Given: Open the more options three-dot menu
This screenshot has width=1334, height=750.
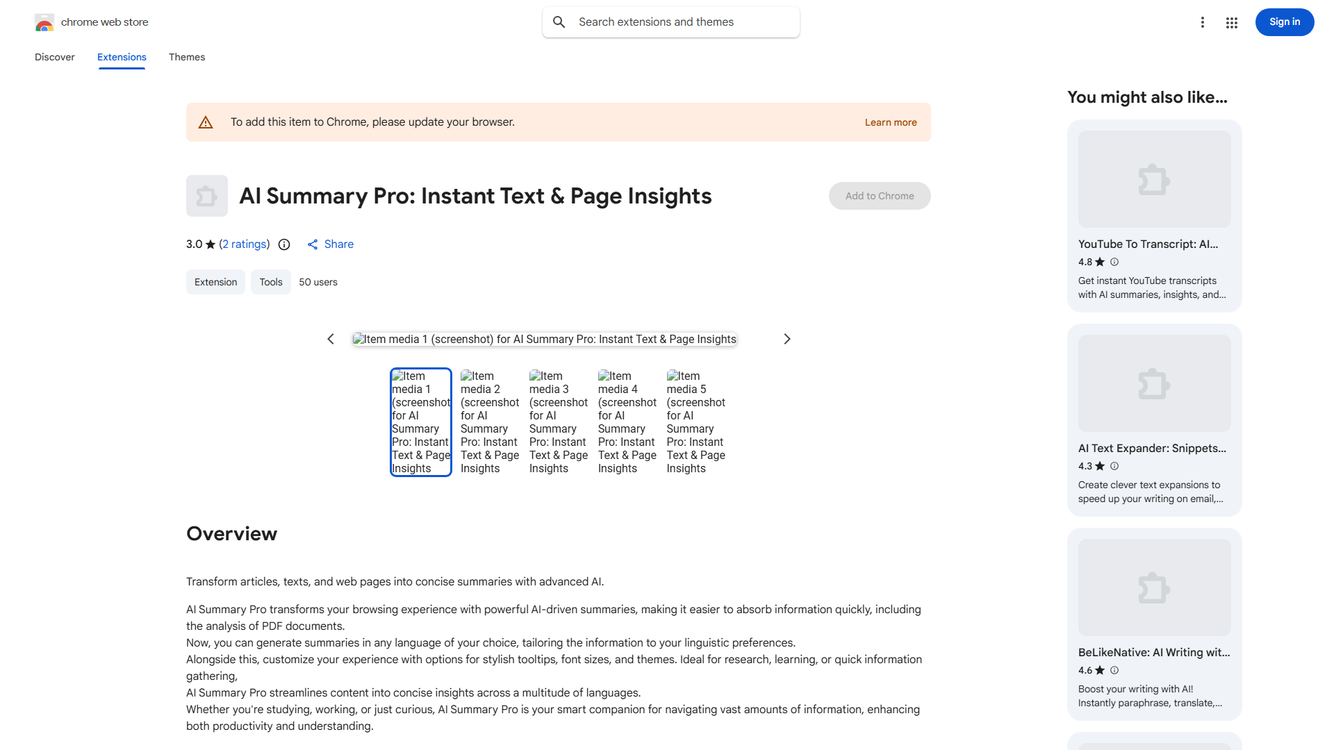Looking at the screenshot, I should [1203, 22].
